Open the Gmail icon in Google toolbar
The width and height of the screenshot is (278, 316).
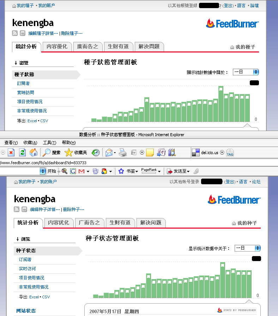pos(81,171)
